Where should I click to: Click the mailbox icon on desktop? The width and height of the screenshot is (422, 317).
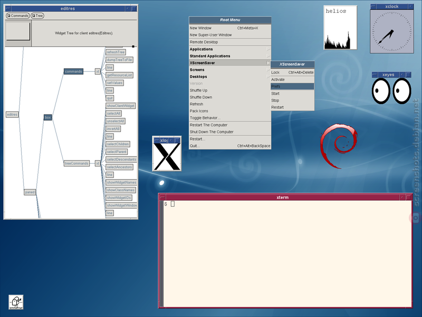coord(16,302)
